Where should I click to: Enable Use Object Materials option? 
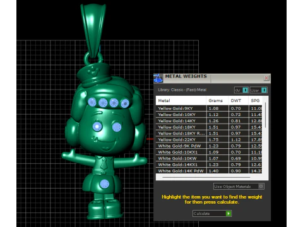pos(239,187)
